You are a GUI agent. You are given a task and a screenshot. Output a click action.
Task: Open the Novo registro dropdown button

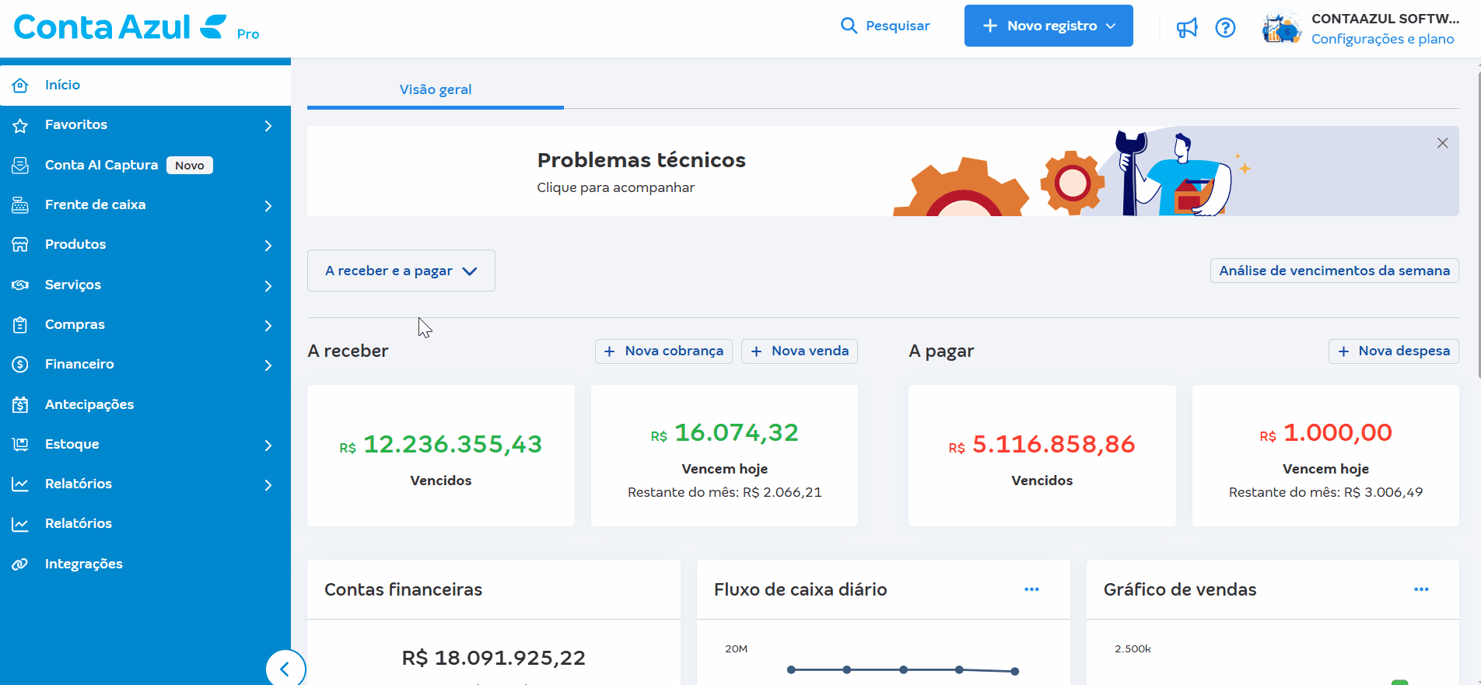coord(1048,26)
